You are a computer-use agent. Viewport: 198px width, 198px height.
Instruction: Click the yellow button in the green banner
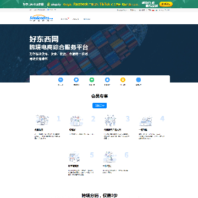coord(166,4)
